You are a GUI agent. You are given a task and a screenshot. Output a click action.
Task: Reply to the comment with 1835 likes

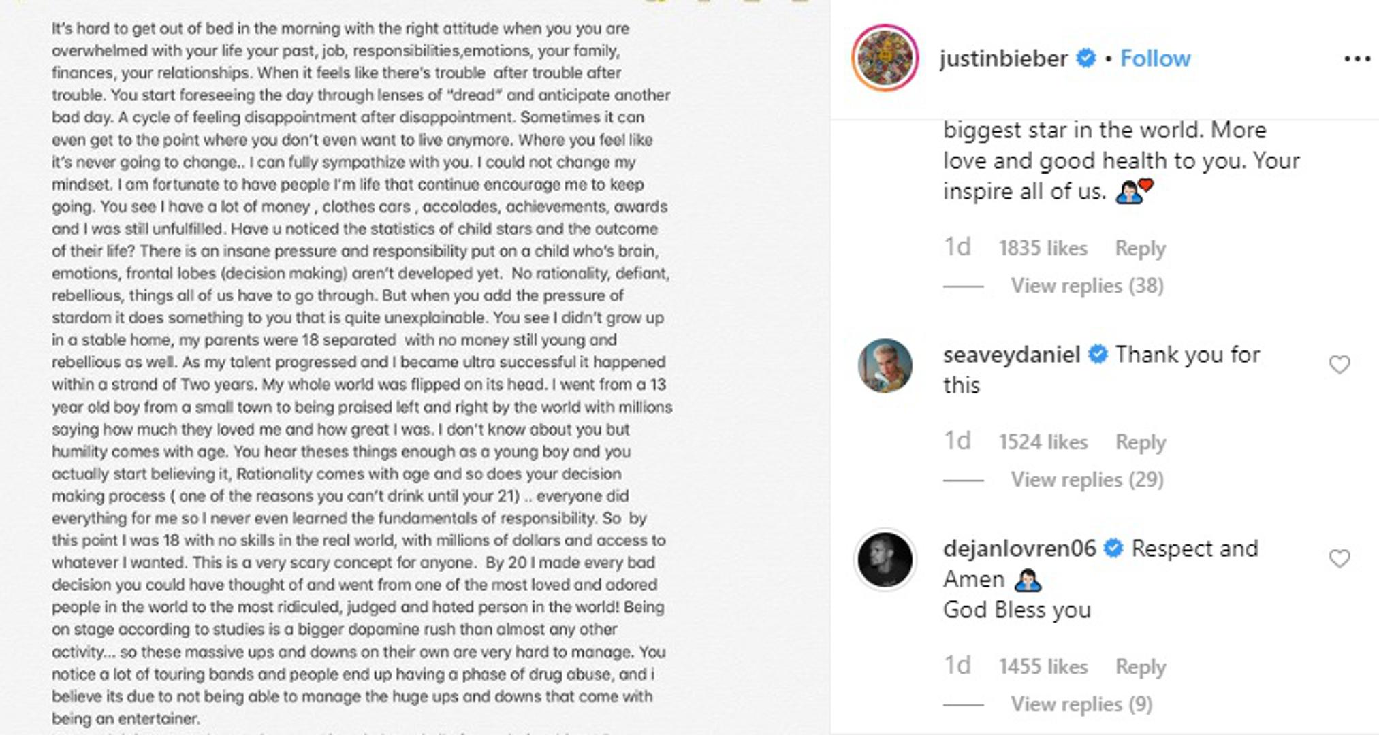coord(1140,248)
